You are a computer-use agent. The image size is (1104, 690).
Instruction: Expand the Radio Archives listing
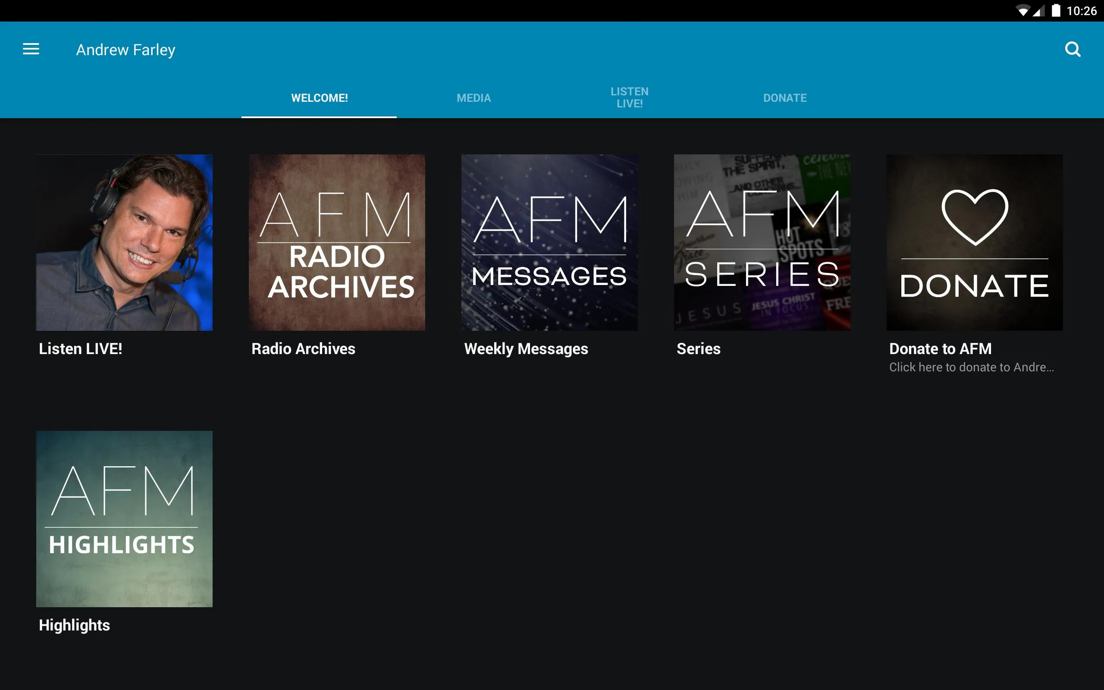click(x=337, y=241)
